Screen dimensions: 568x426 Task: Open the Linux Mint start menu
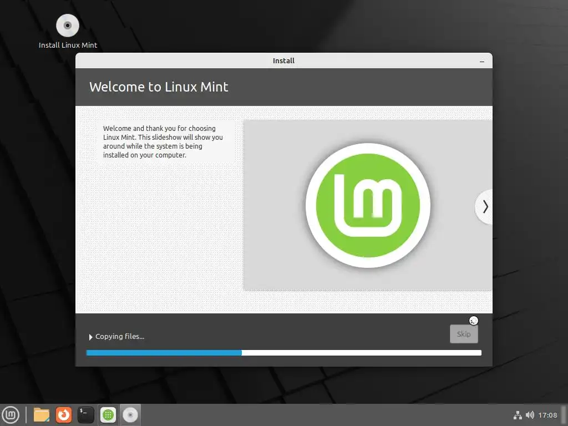pyautogui.click(x=11, y=415)
